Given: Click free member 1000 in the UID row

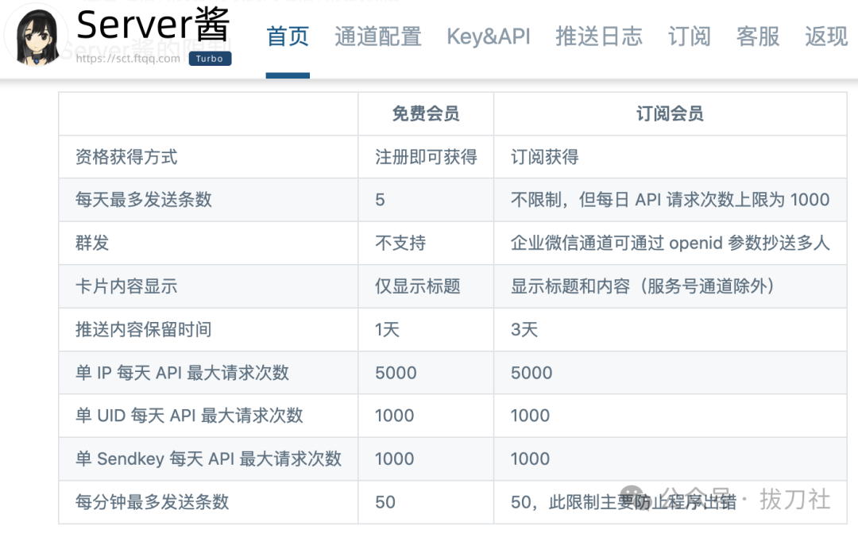Looking at the screenshot, I should pos(394,416).
